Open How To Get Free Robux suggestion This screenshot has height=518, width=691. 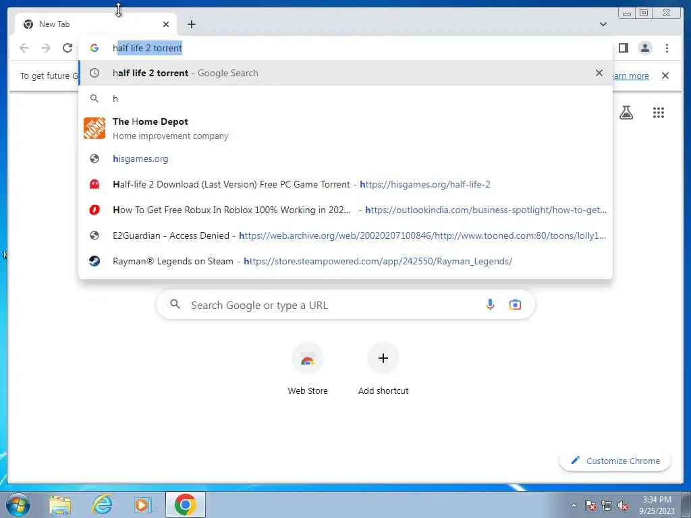(345, 210)
